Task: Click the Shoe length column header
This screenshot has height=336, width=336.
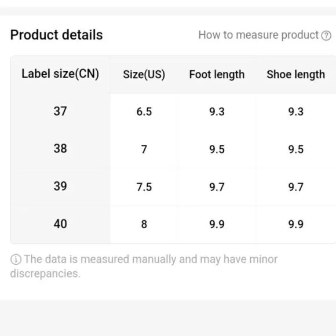Action: click(295, 74)
